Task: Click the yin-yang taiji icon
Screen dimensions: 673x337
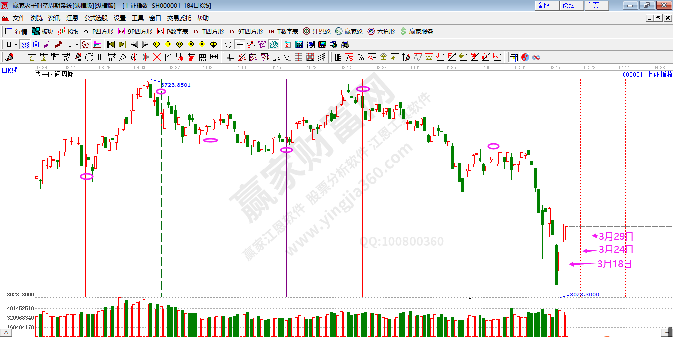Action: pyautogui.click(x=525, y=57)
